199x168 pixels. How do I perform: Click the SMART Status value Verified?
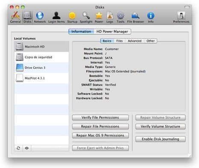[x=110, y=85]
